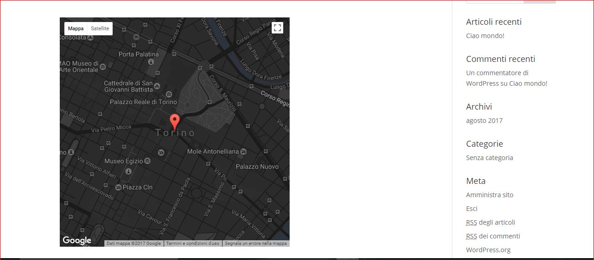Click the Via dell'Arcivescovado street label
The width and height of the screenshot is (594, 260).
pos(89,186)
